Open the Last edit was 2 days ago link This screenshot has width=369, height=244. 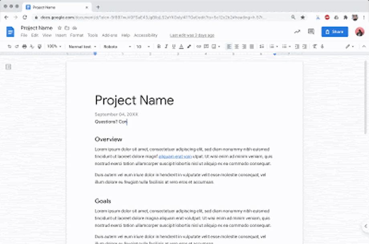tap(192, 35)
